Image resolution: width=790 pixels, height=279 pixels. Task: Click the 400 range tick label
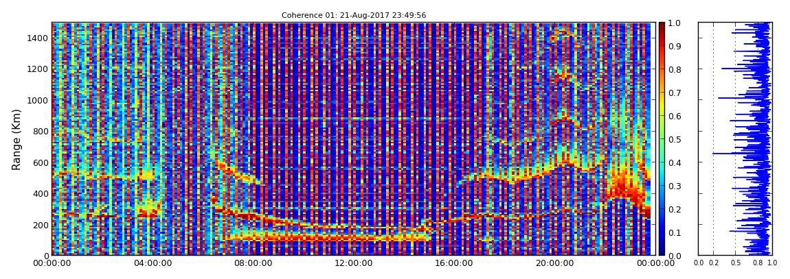pyautogui.click(x=41, y=194)
